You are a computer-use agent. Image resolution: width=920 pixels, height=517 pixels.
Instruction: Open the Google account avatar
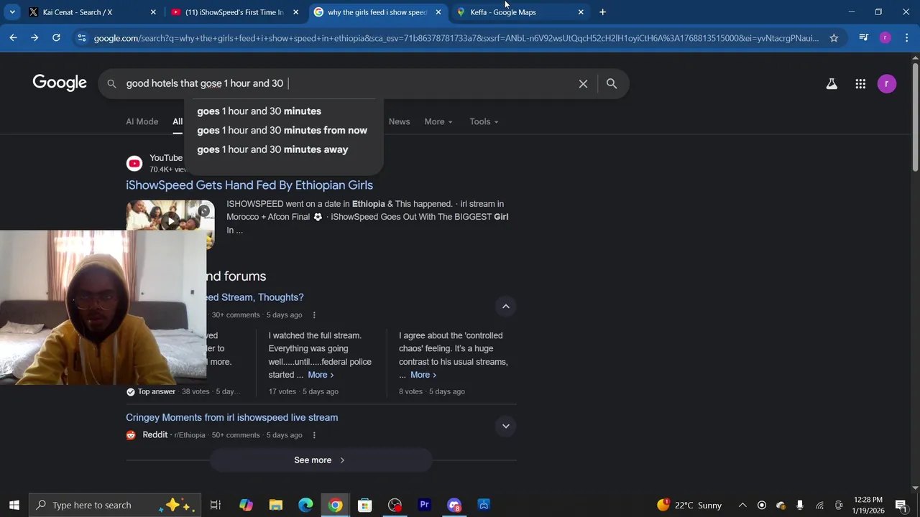(887, 84)
